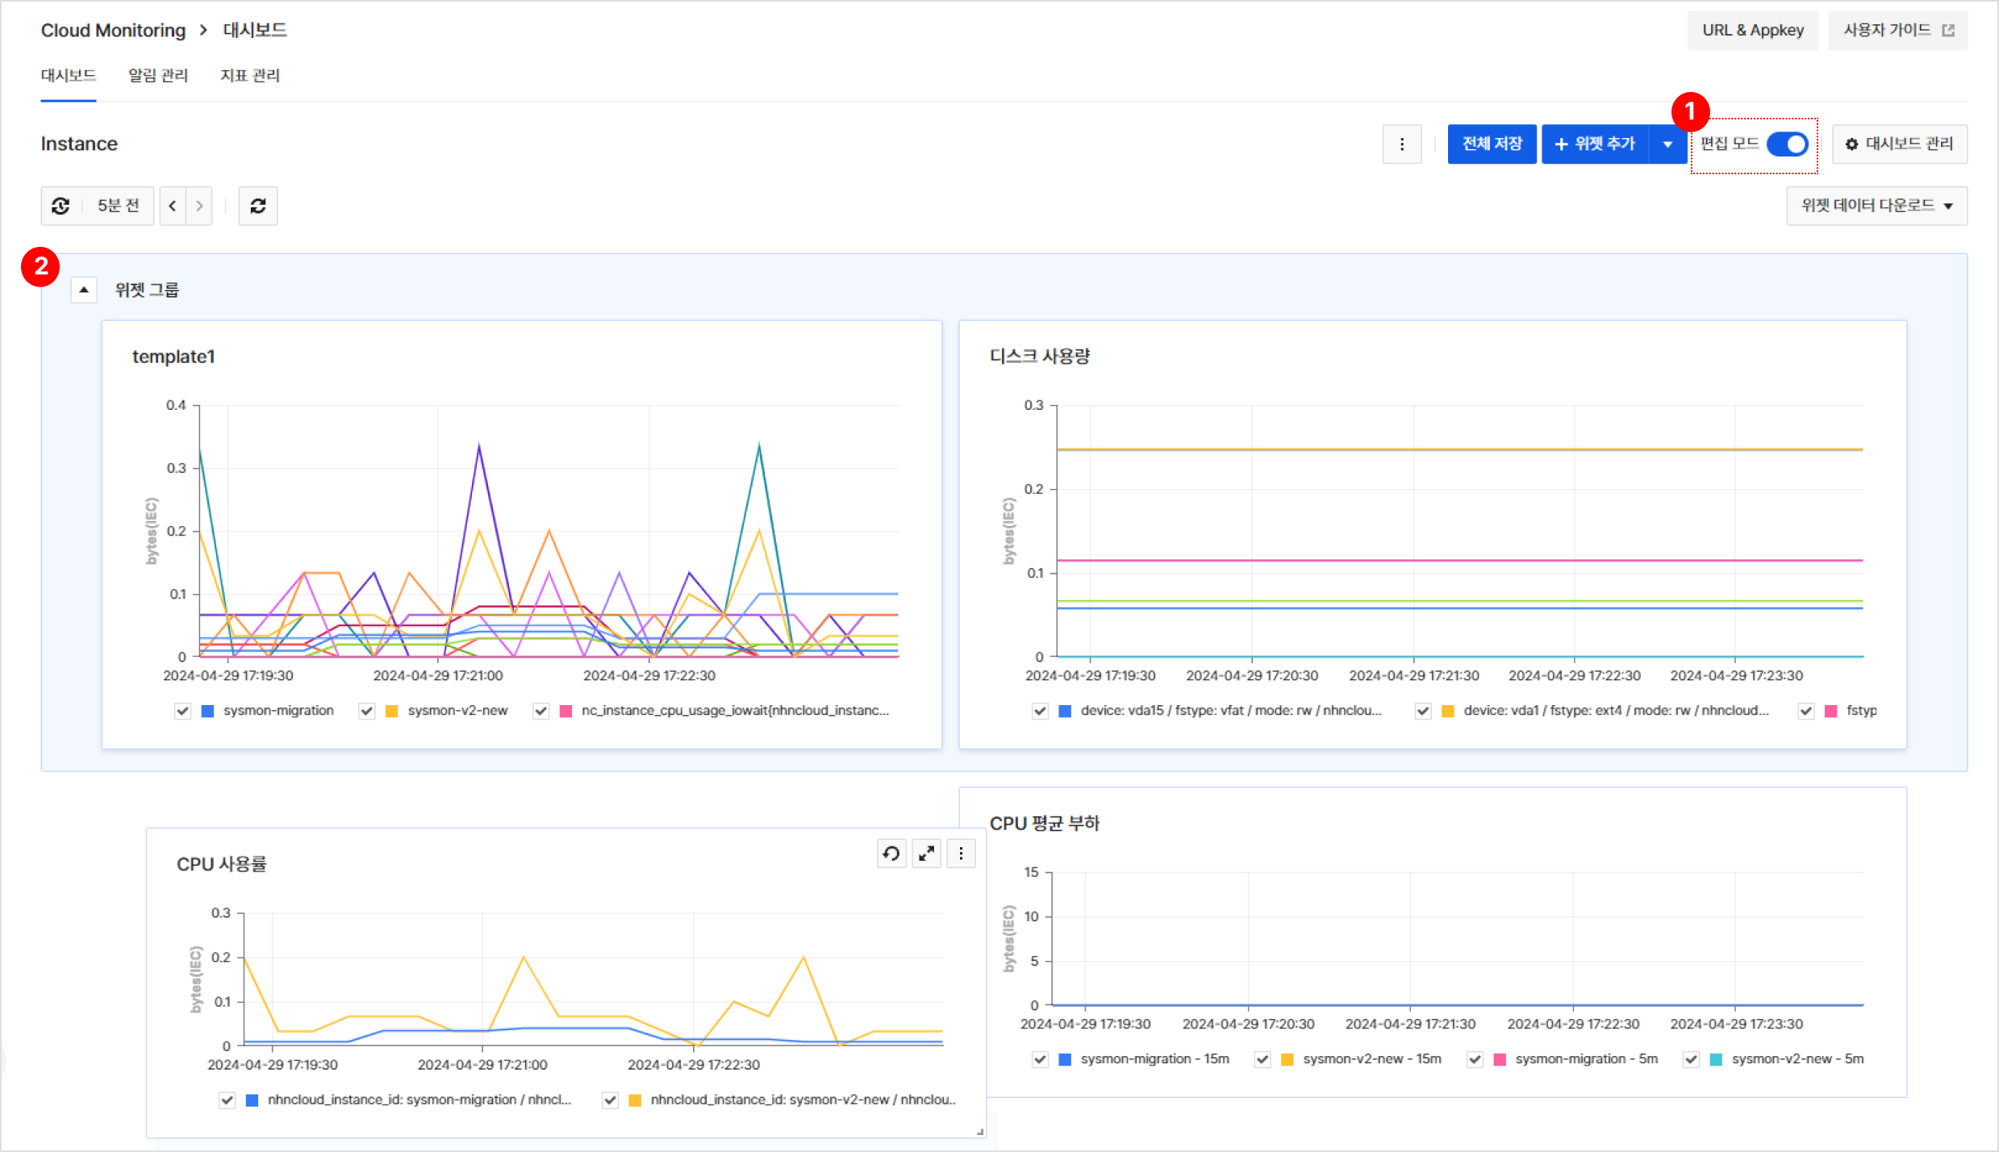The height and width of the screenshot is (1152, 1999).
Task: Open the 사용자 가이드 link
Action: 1897,30
